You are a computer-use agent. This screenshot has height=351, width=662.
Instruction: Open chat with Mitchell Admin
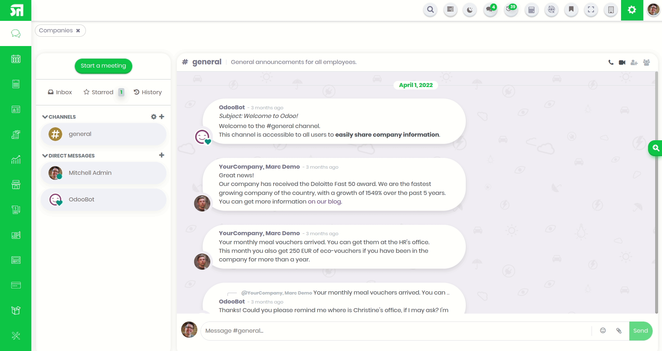pos(104,173)
